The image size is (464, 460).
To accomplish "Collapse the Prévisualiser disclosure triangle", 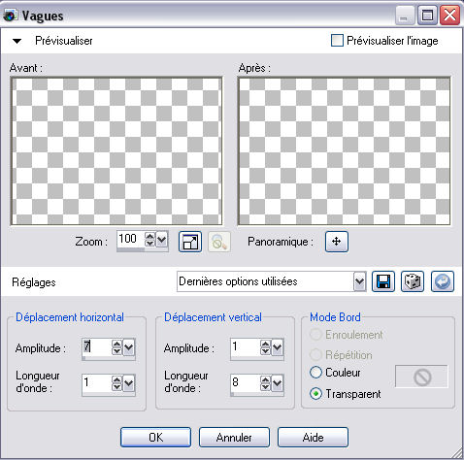I will click(17, 41).
